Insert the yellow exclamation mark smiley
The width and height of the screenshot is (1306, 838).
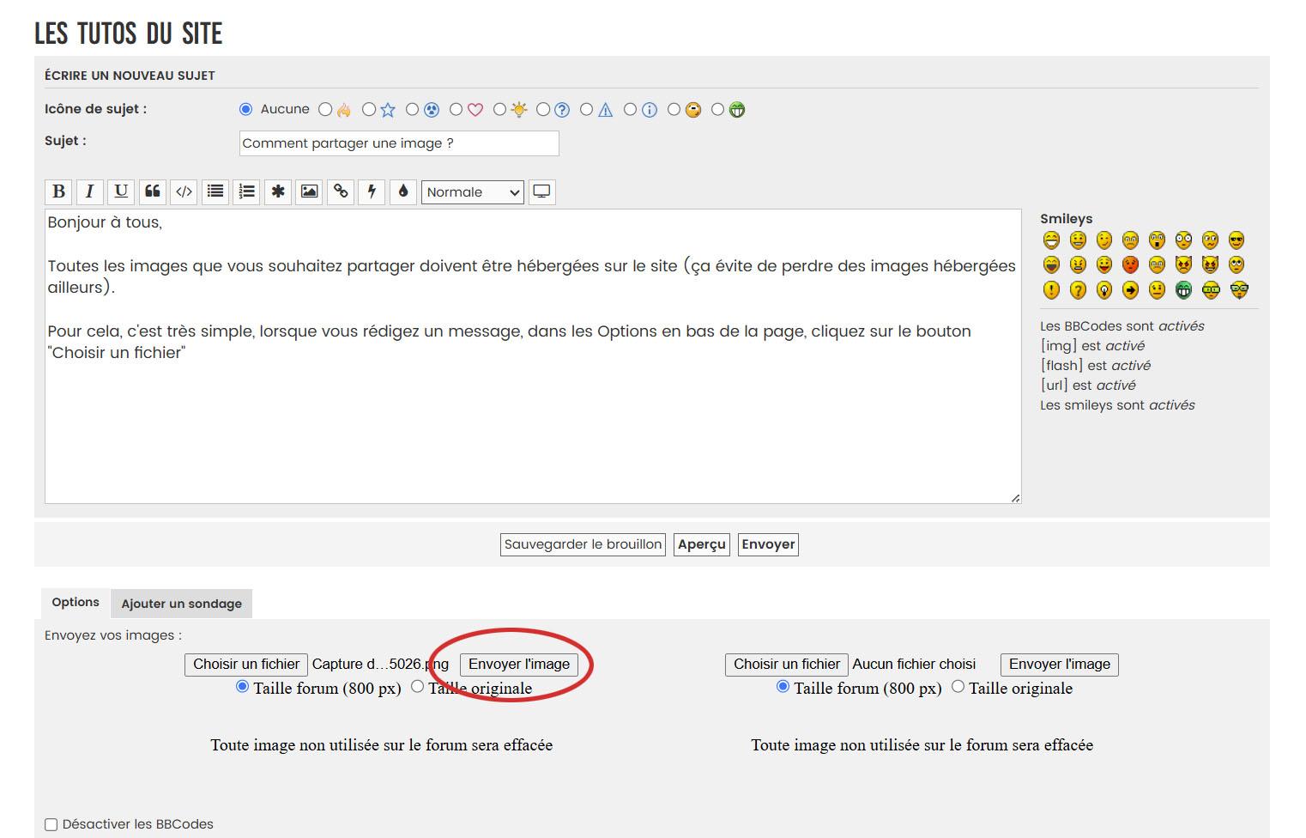click(x=1051, y=289)
